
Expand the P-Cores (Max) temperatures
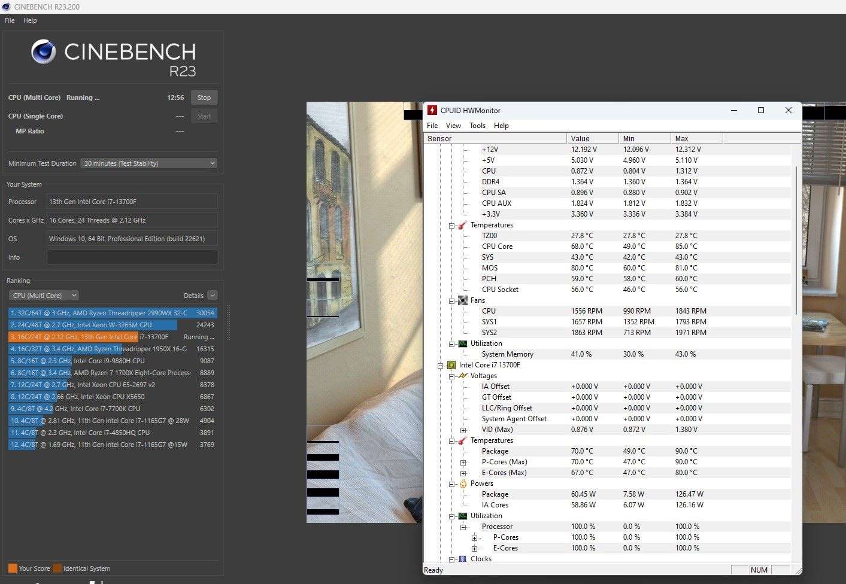(463, 463)
